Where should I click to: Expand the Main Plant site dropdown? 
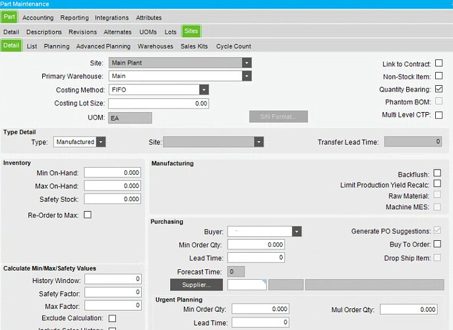247,63
